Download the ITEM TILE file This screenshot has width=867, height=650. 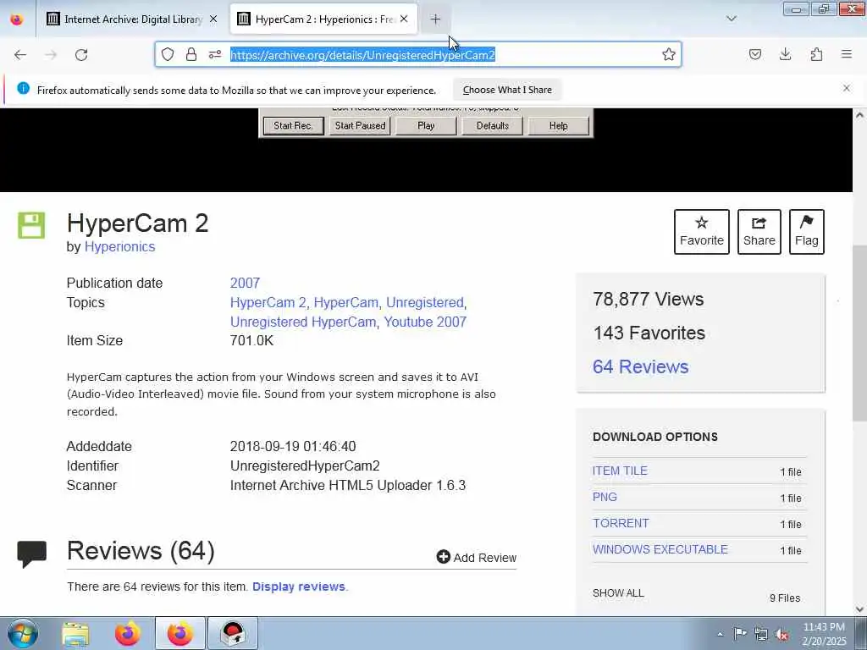coord(620,471)
